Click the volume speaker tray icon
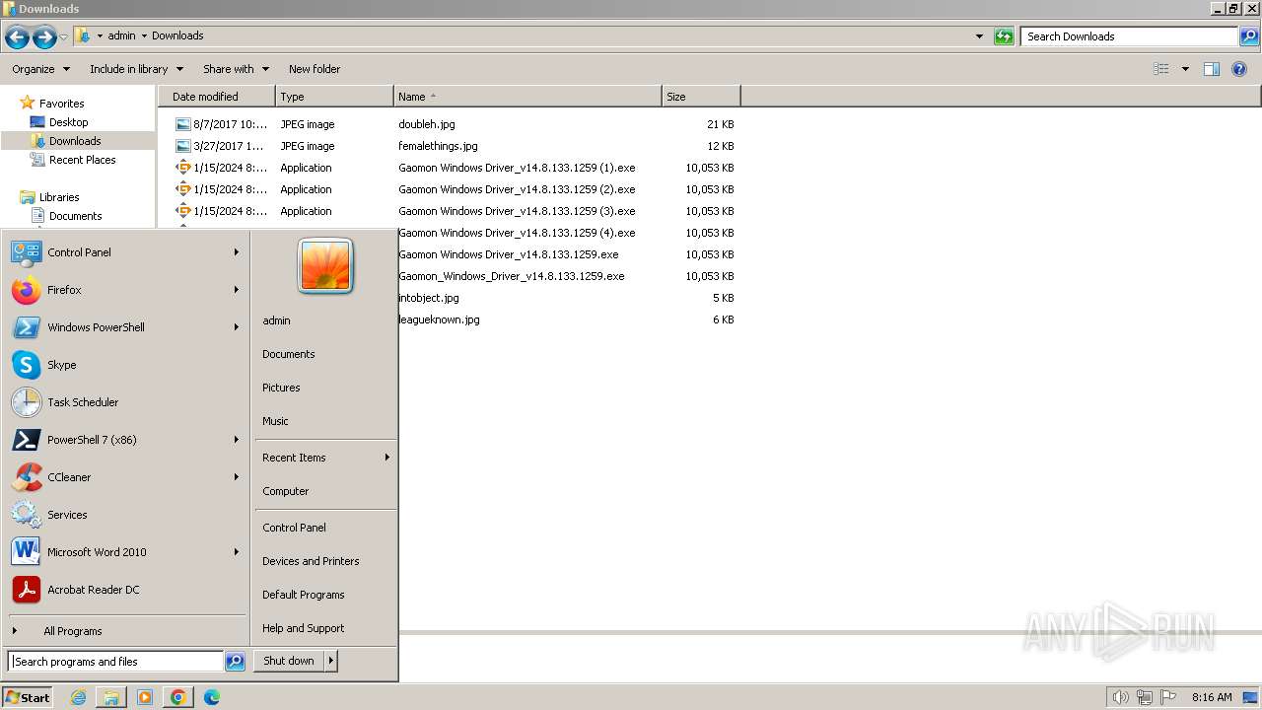Viewport: 1262px width, 710px height. click(1121, 697)
